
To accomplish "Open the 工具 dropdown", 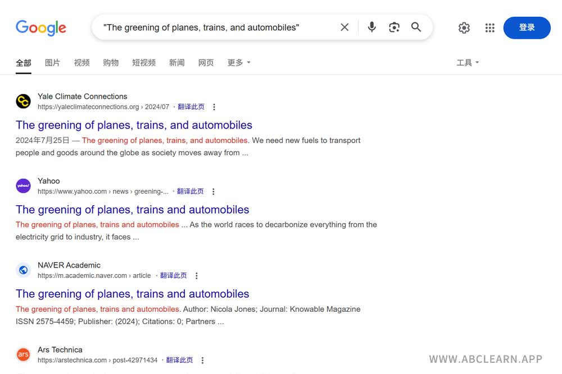I will (x=468, y=63).
